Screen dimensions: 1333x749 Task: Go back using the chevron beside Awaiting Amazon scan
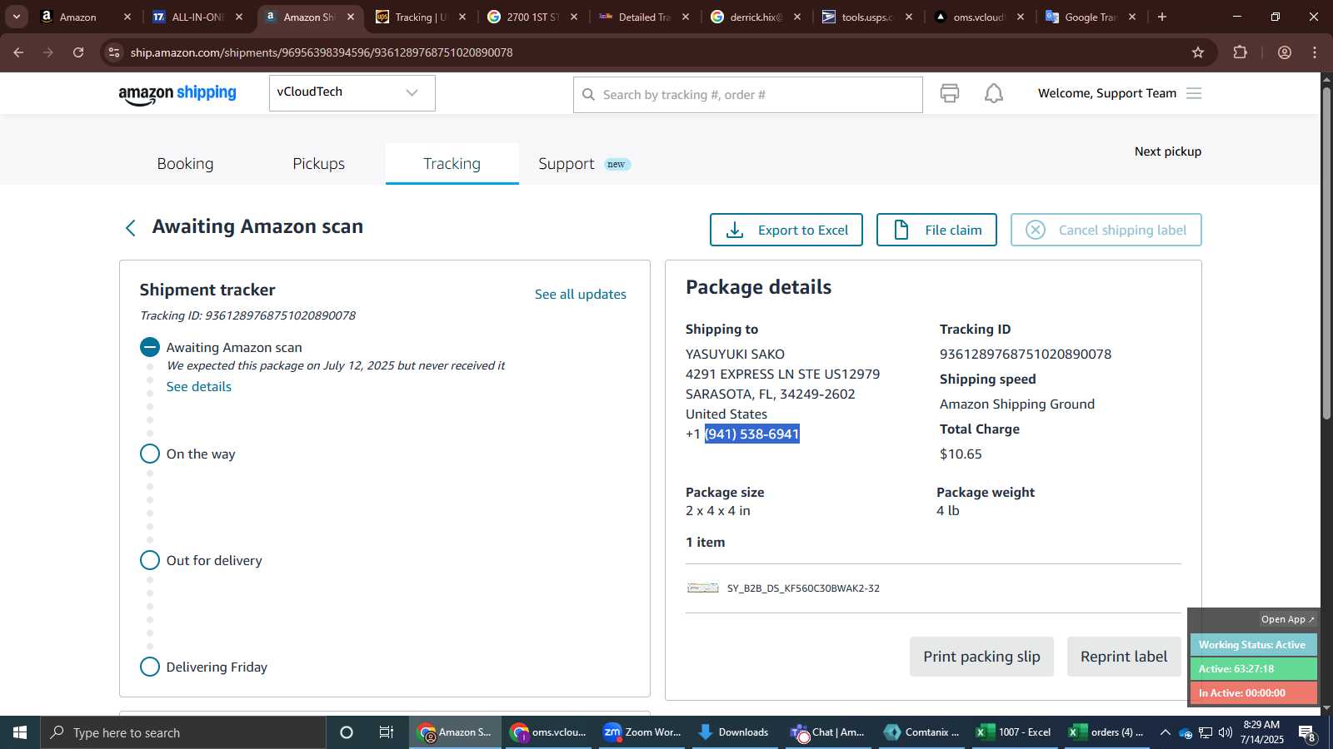(130, 228)
